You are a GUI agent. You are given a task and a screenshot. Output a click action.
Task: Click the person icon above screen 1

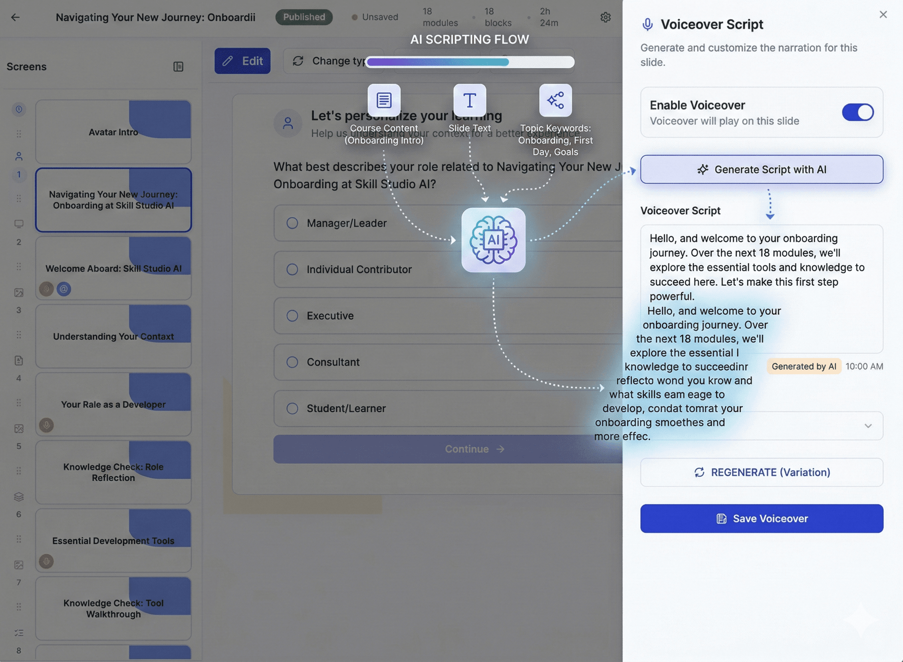[x=19, y=156]
